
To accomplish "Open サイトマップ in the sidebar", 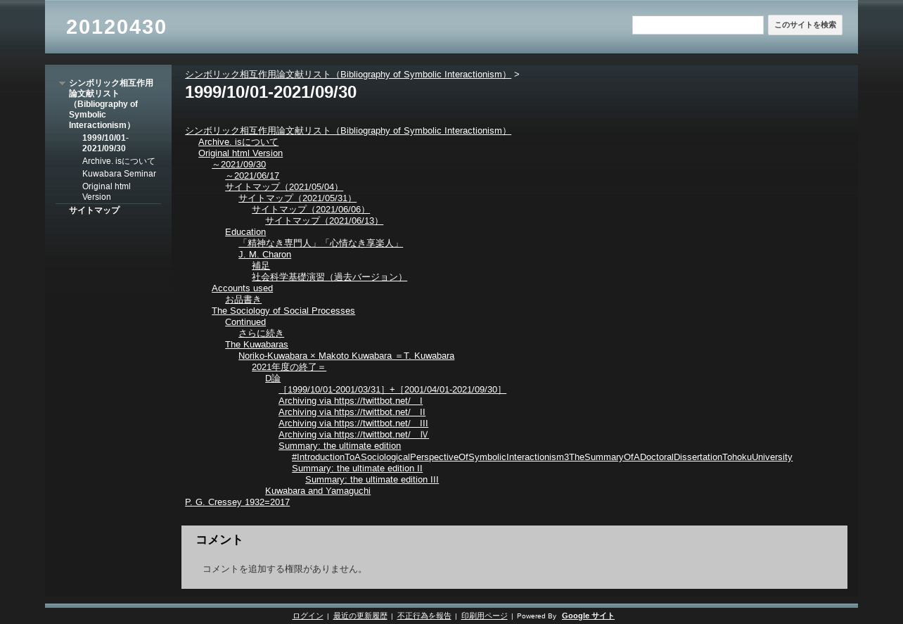I will (x=94, y=210).
